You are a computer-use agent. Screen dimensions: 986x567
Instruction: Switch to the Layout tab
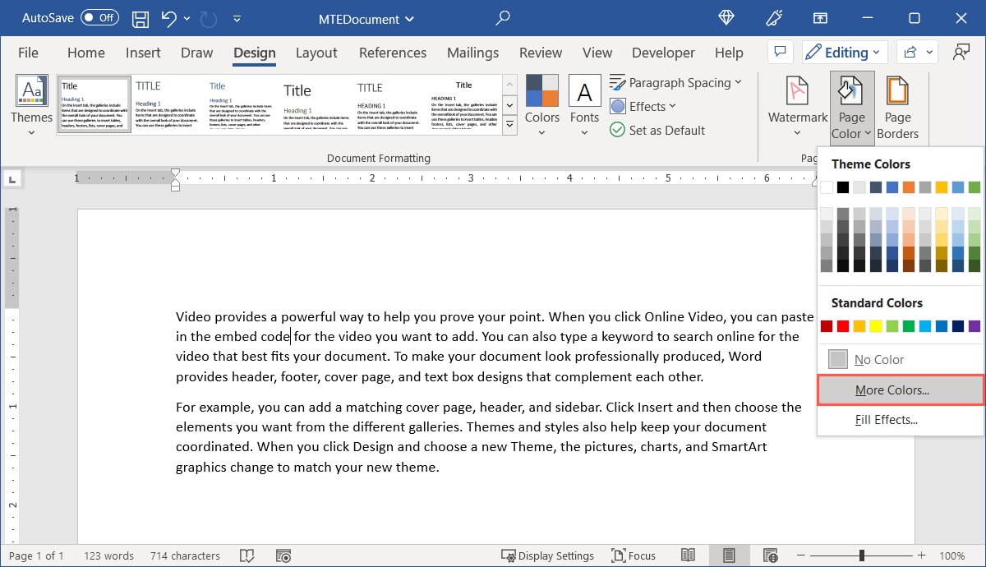click(316, 53)
